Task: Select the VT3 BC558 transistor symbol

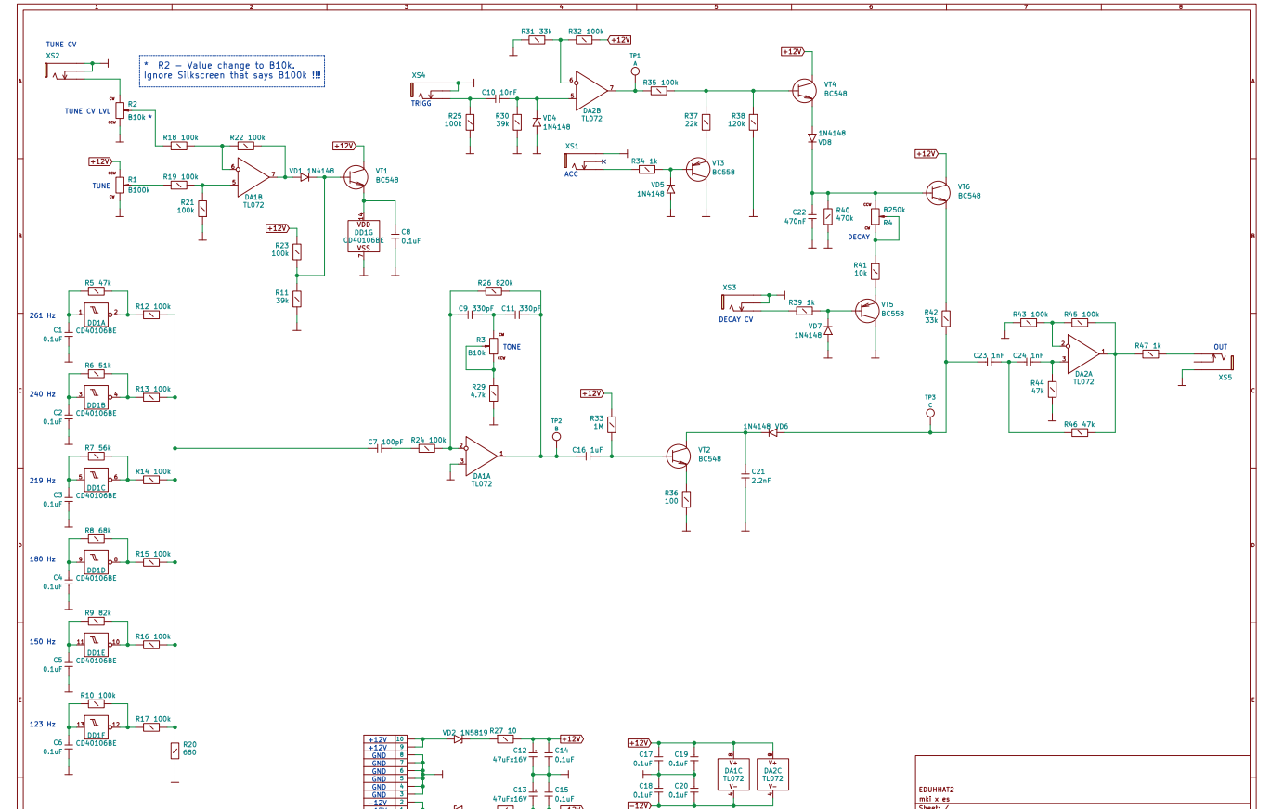Action: tap(697, 169)
